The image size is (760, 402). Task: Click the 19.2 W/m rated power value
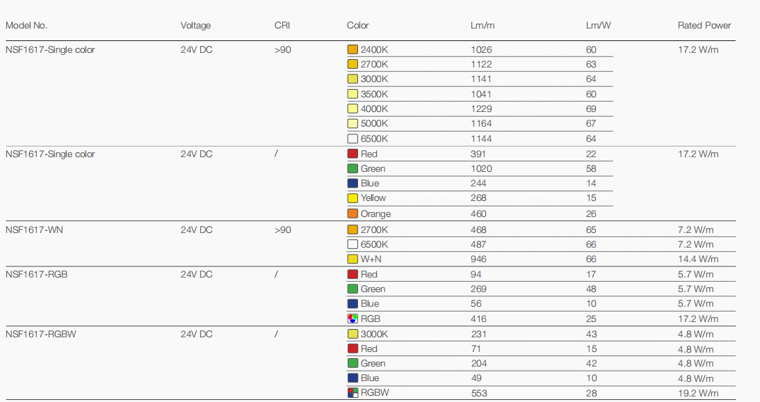tap(698, 393)
